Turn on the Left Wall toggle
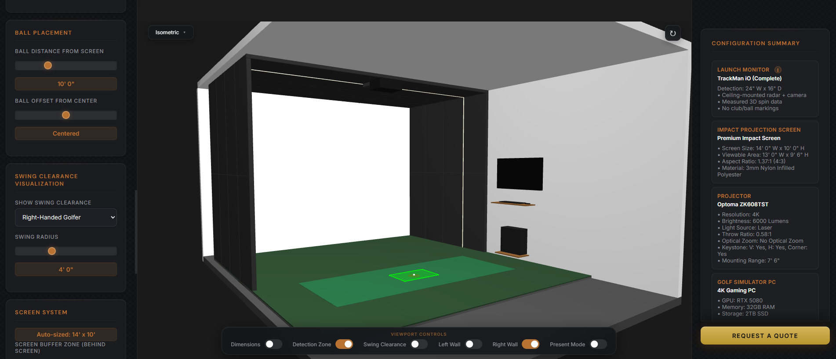This screenshot has width=836, height=359. 473,344
